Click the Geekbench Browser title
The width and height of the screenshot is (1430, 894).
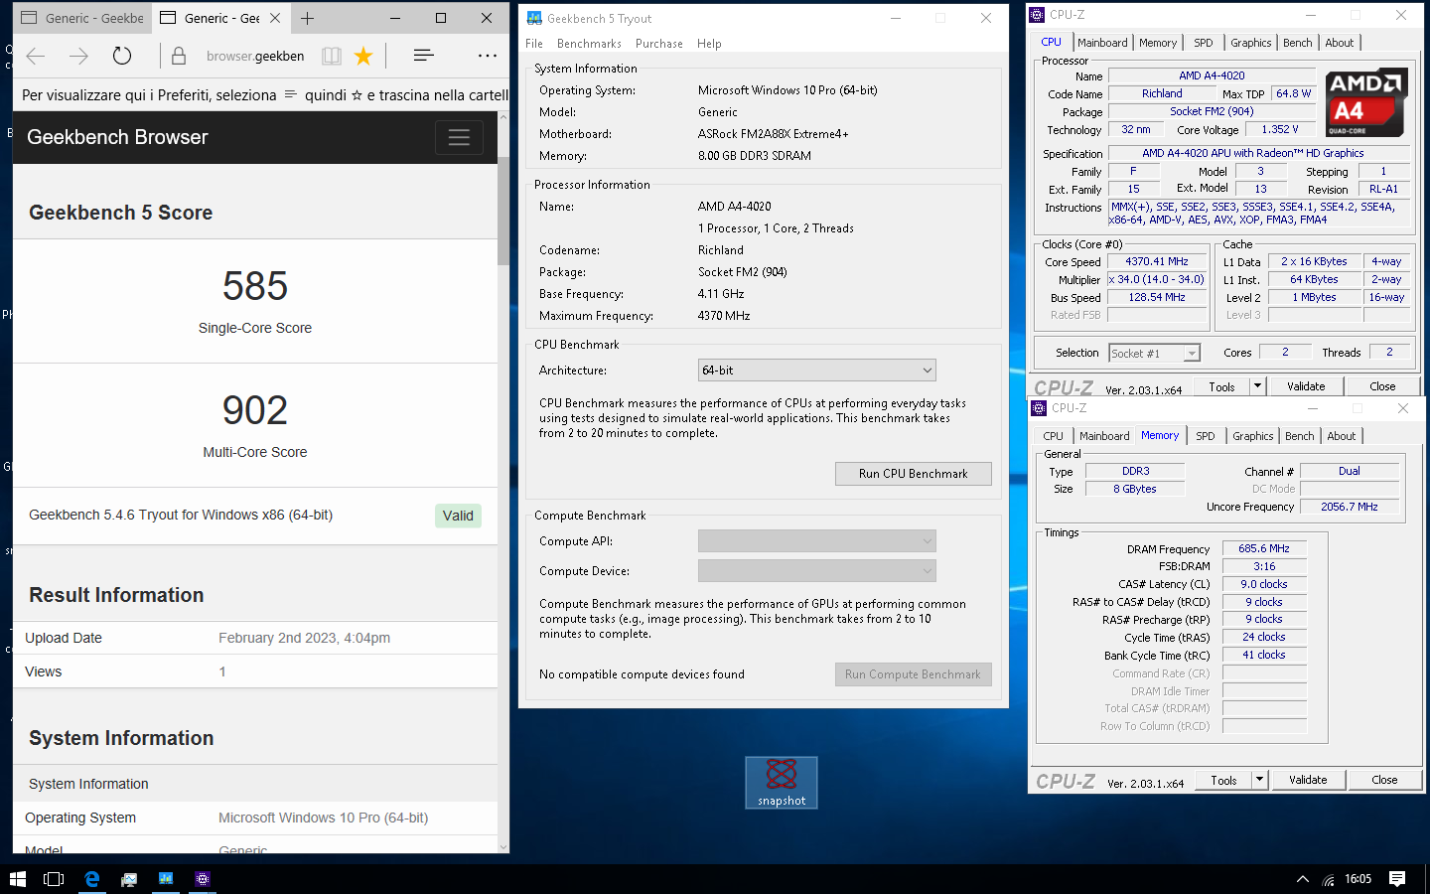point(117,137)
